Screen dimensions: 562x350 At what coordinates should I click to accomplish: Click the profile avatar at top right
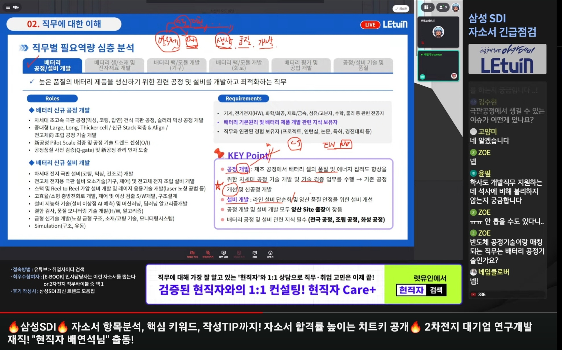[455, 7]
